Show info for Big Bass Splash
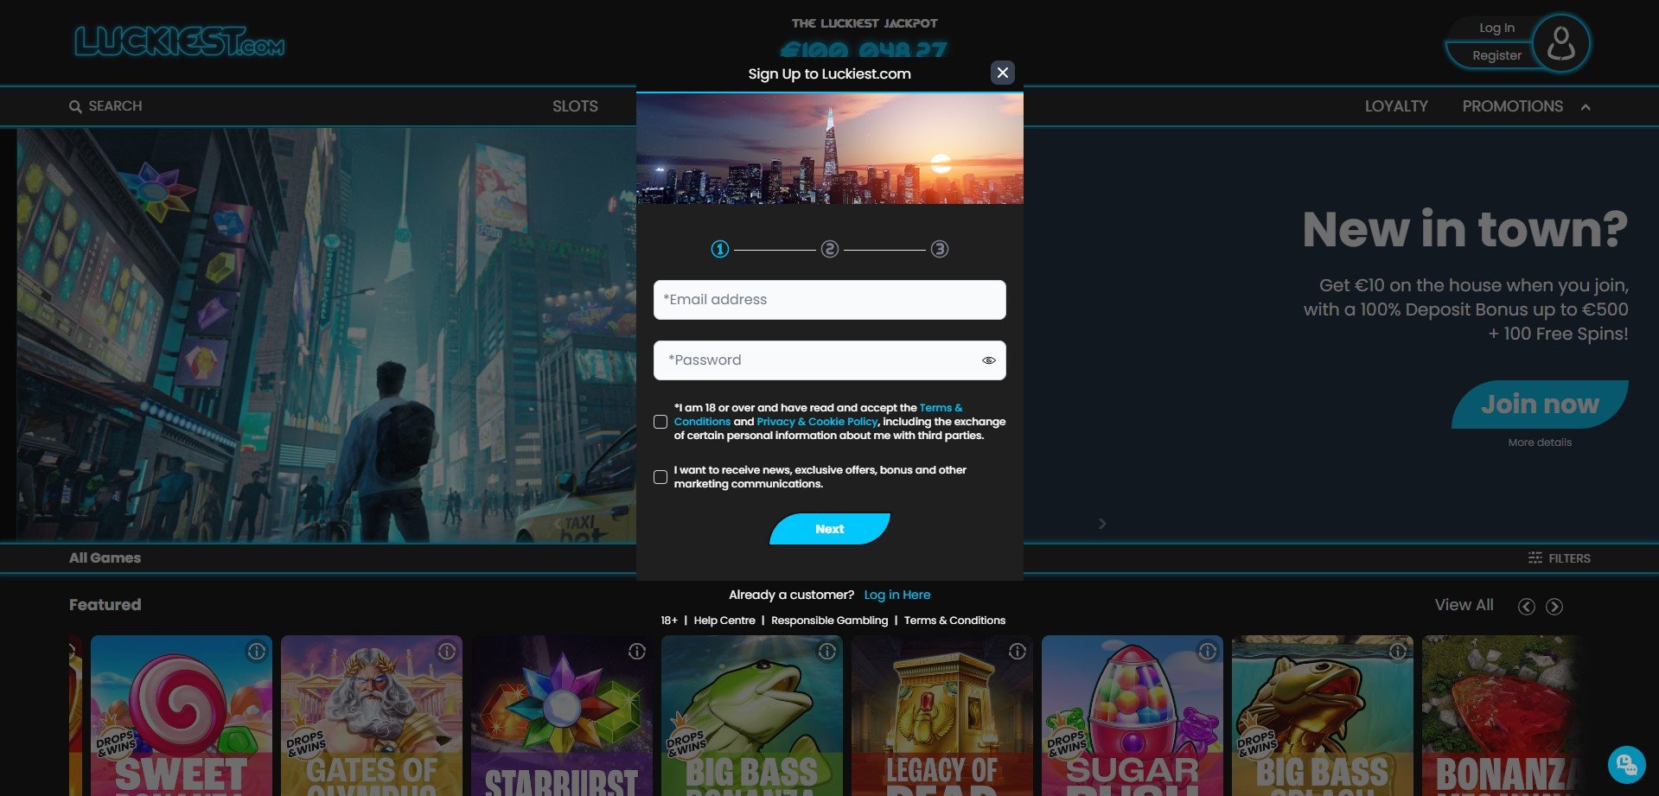 tap(1398, 652)
